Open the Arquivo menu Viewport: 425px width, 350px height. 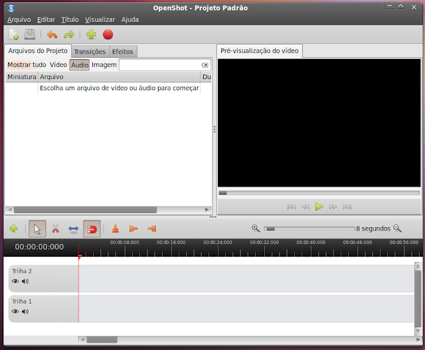click(19, 19)
